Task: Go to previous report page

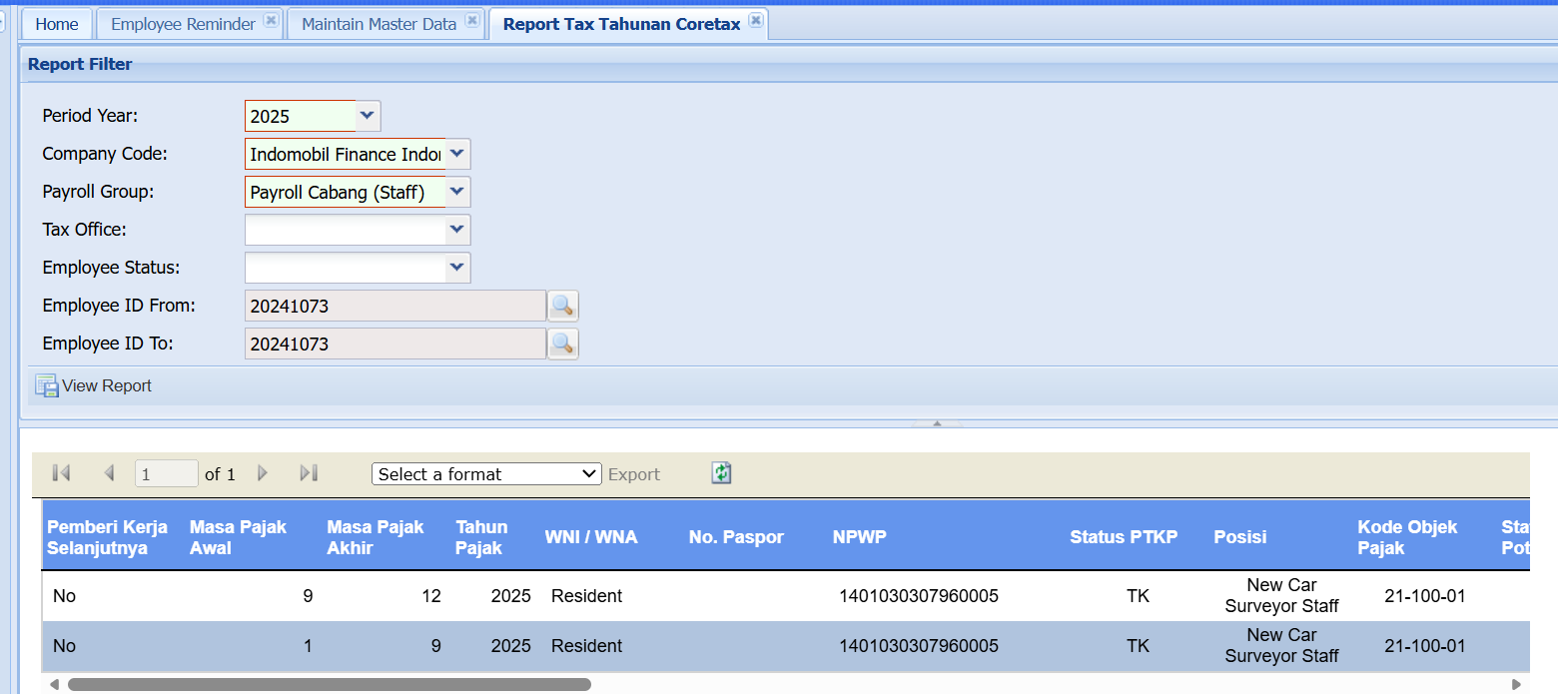Action: tap(110, 473)
